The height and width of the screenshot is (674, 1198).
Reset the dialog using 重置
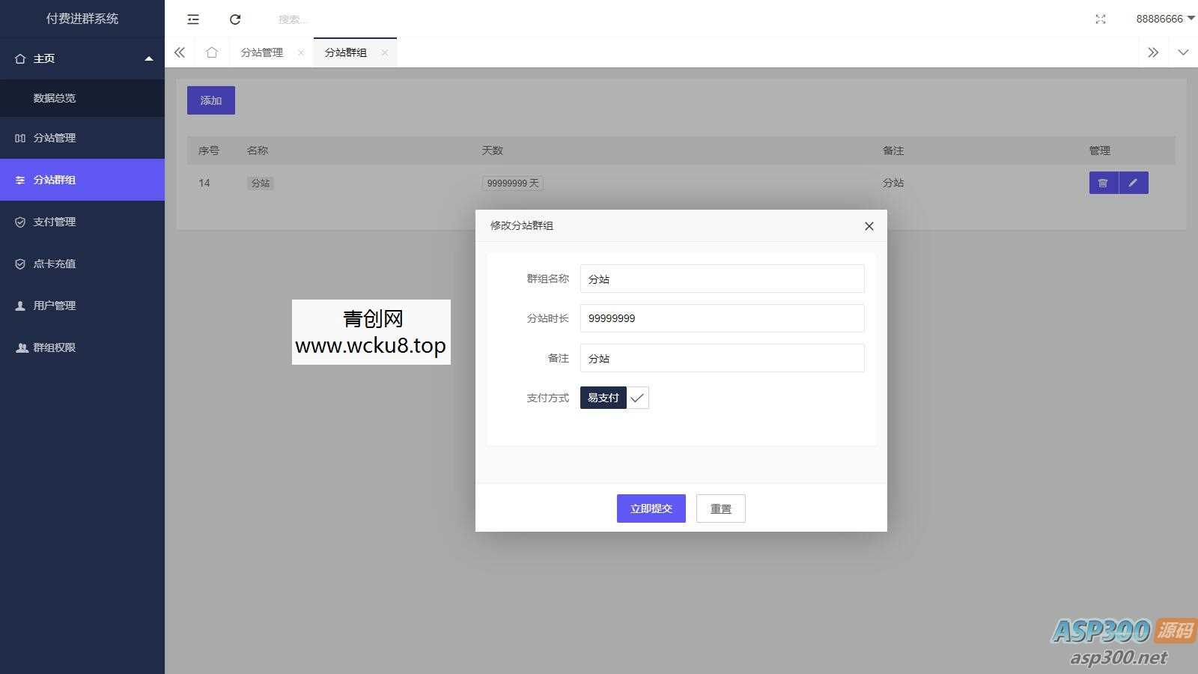click(x=720, y=508)
